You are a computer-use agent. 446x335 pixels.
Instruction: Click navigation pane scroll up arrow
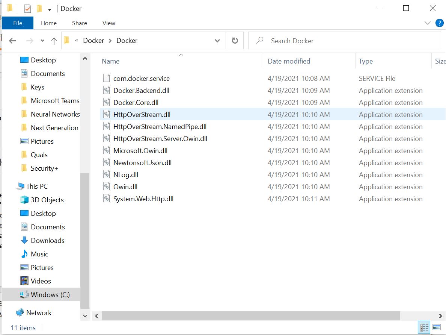[85, 59]
